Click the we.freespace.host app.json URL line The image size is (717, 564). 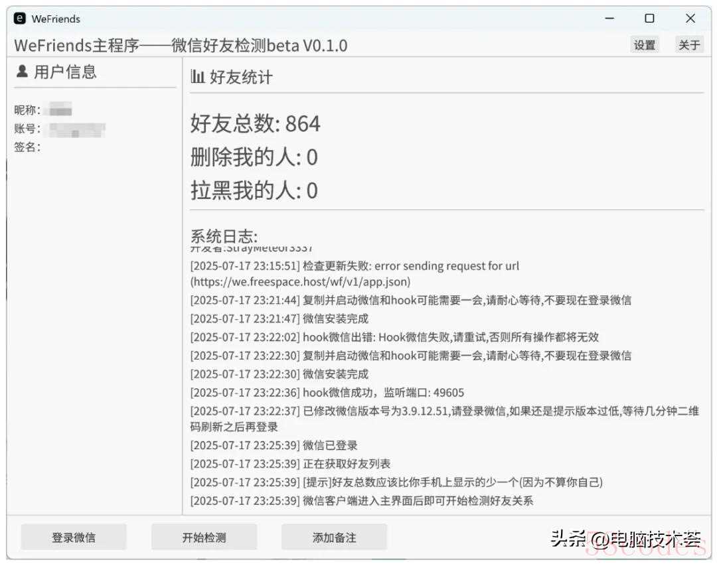300,281
